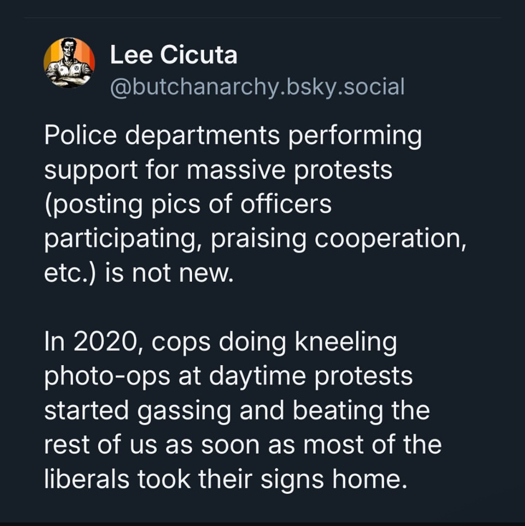Click the text "etc.) is not new."

(x=139, y=273)
